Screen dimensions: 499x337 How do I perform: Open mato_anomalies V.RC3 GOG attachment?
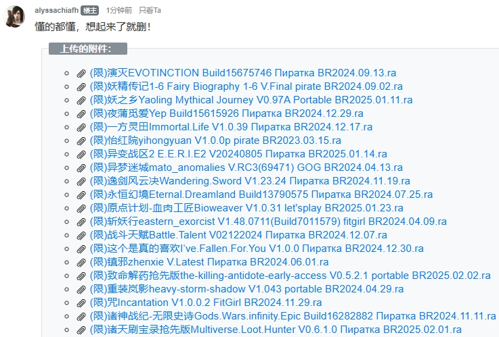246,167
